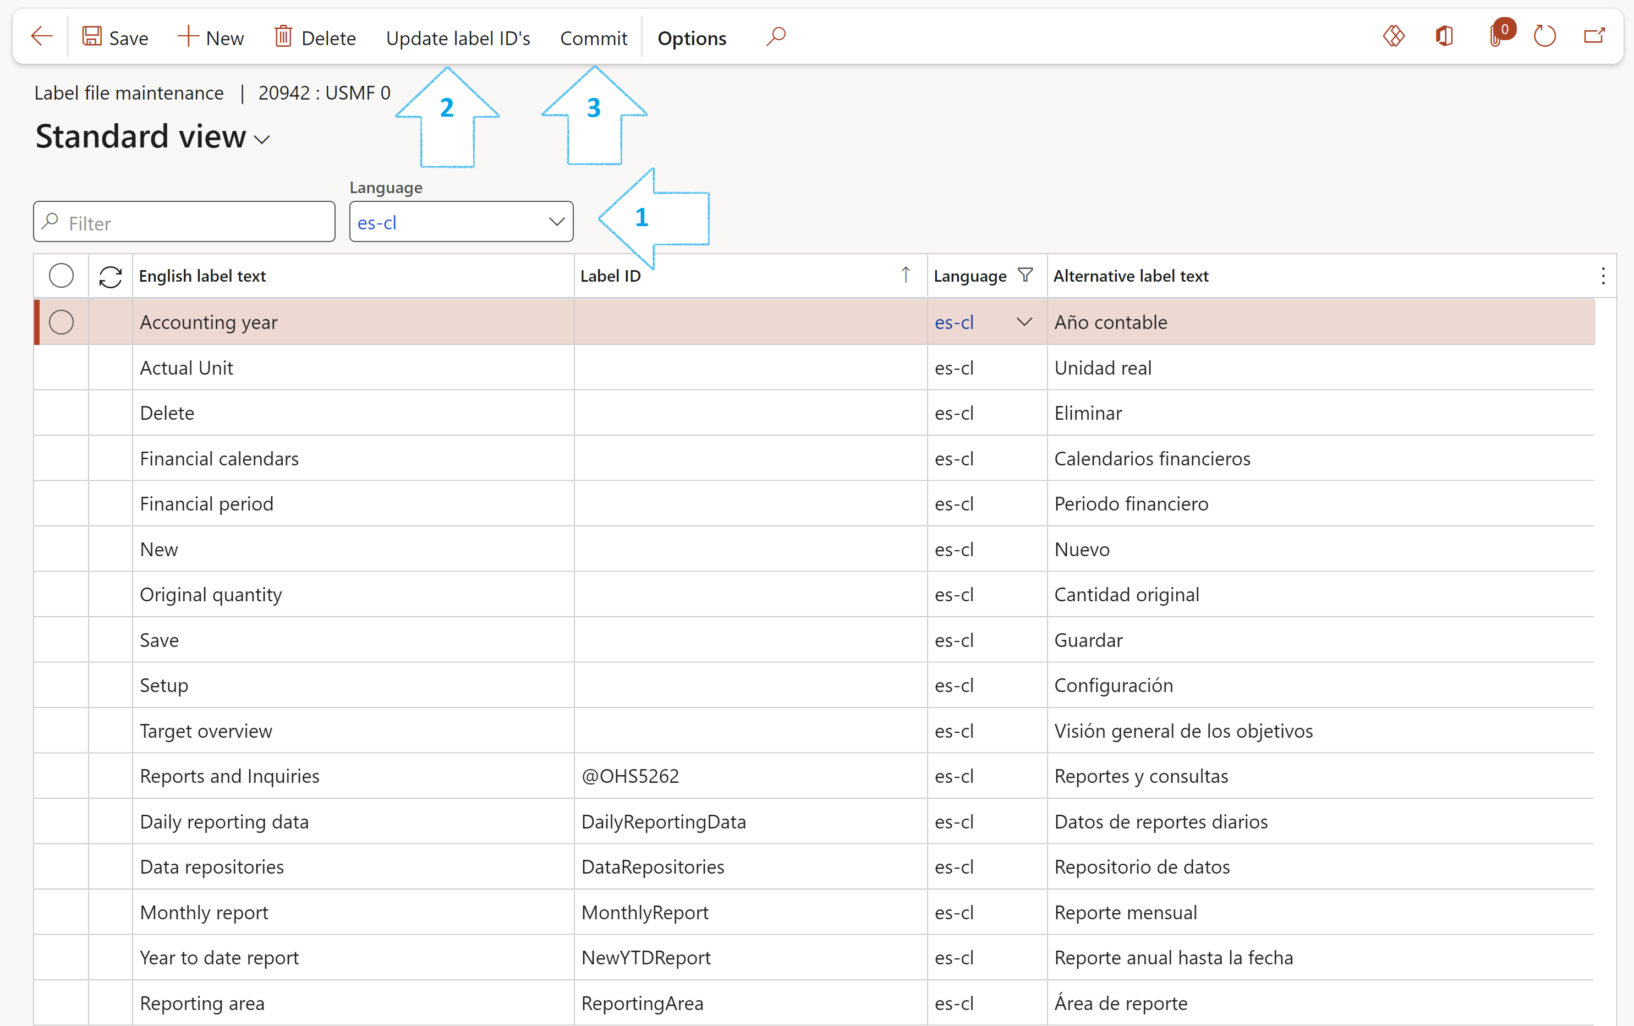Viewport: 1634px width, 1026px height.
Task: Click the three-dot menu at column header end
Action: pos(1602,276)
